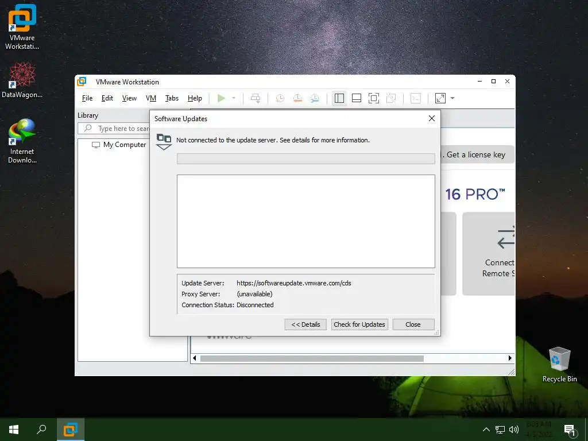Open the VM menu

151,98
